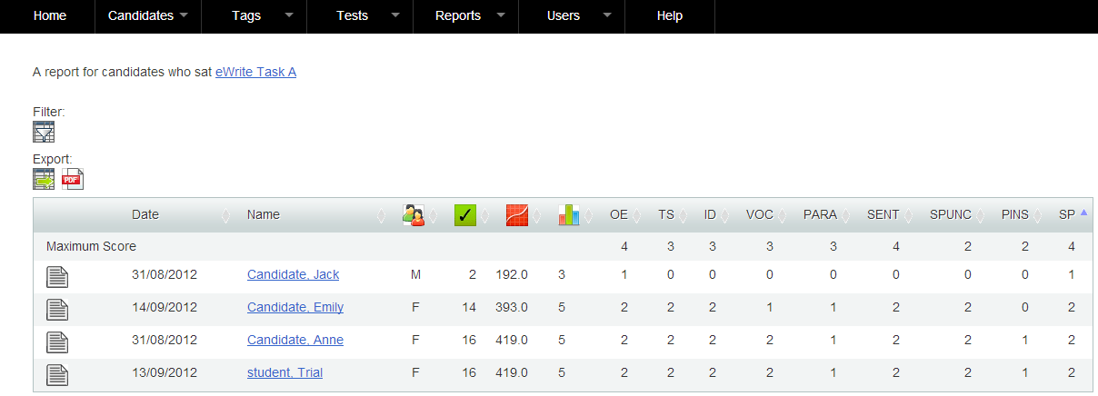1098x396 pixels.
Task: Toggle sort arrow on SP column
Action: pyautogui.click(x=1083, y=213)
